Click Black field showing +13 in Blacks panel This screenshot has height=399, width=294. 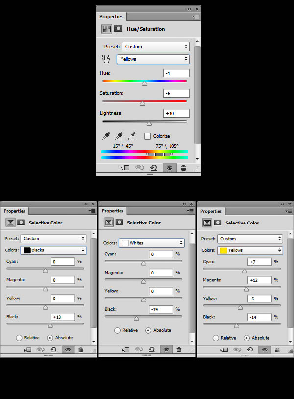63,317
